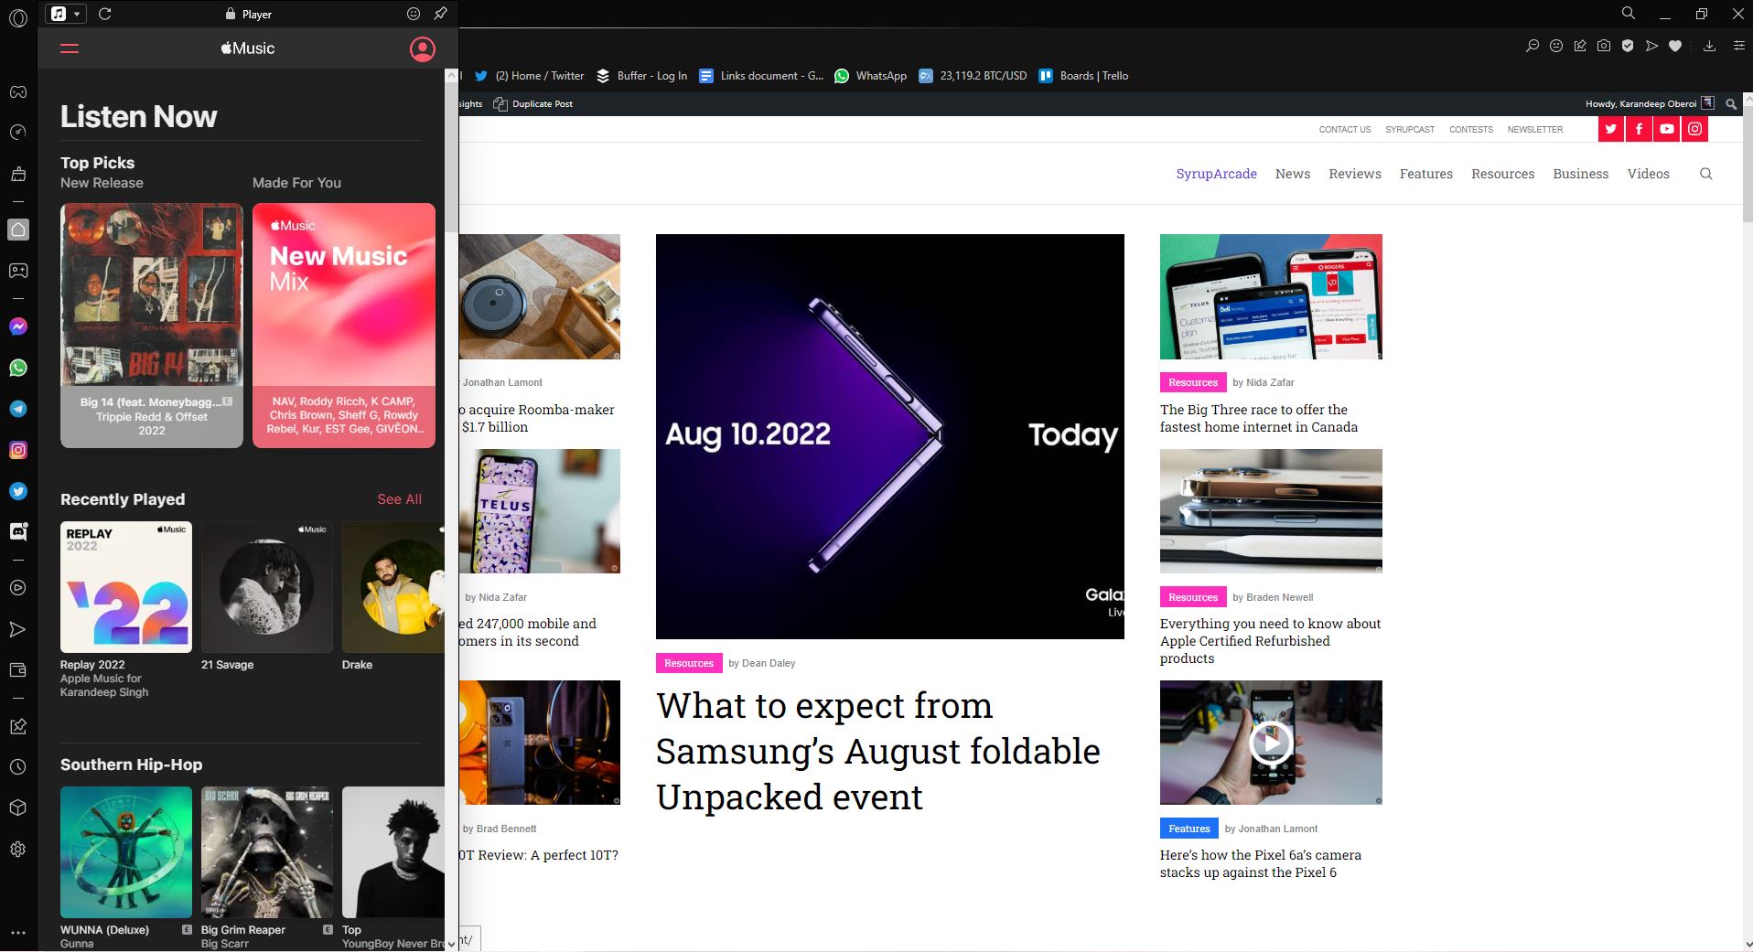Go to the SyrupArcade navigation item
Image resolution: width=1753 pixels, height=952 pixels.
pyautogui.click(x=1216, y=174)
